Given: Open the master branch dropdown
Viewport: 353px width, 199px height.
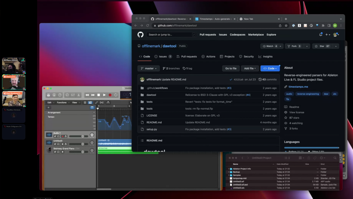Looking at the screenshot, I should (149, 68).
